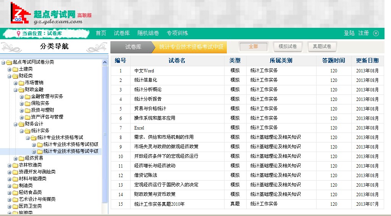Click the folder icon beside 投资与理财

click(27, 110)
